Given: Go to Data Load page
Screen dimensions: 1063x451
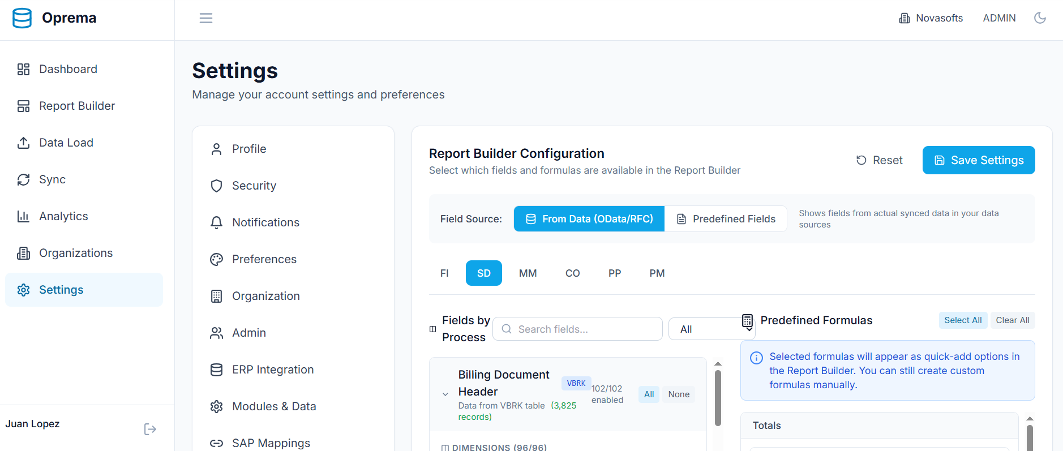Looking at the screenshot, I should click(84, 143).
